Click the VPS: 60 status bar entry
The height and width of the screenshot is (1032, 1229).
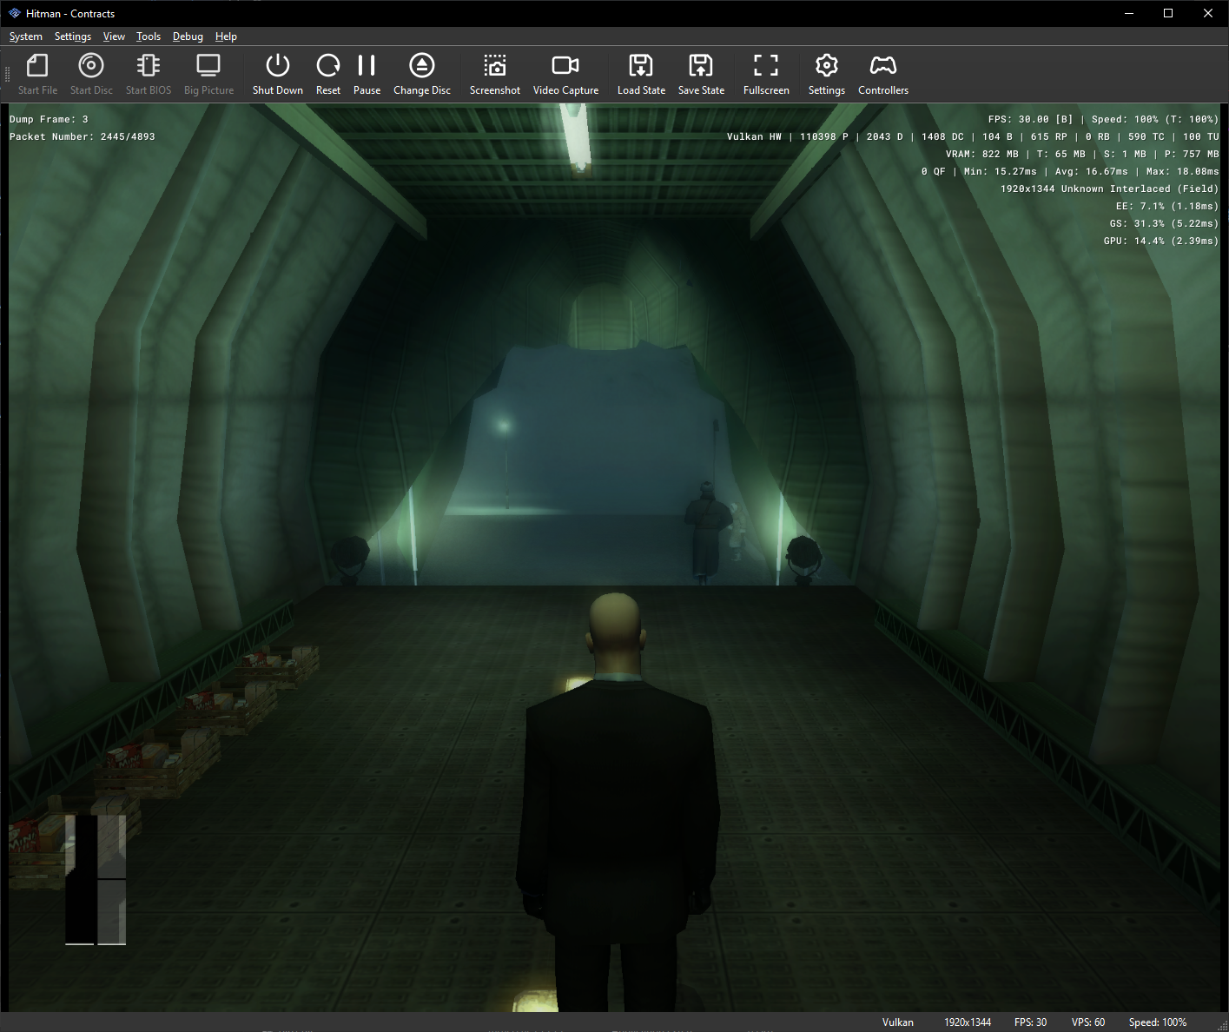coord(1088,1022)
